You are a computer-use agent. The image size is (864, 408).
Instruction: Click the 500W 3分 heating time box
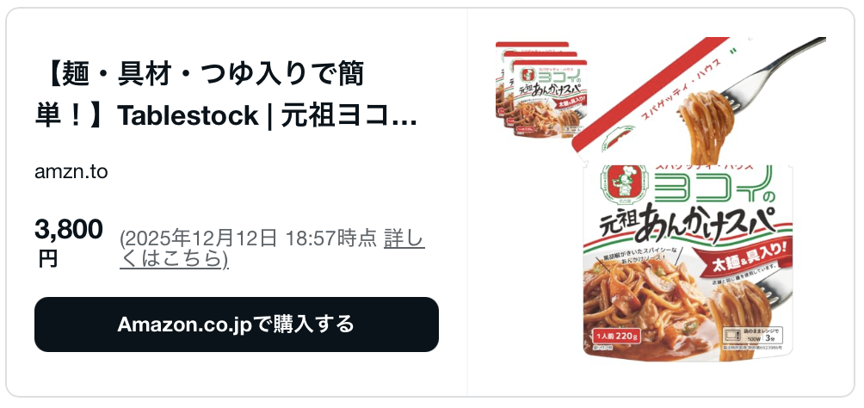coord(753,335)
